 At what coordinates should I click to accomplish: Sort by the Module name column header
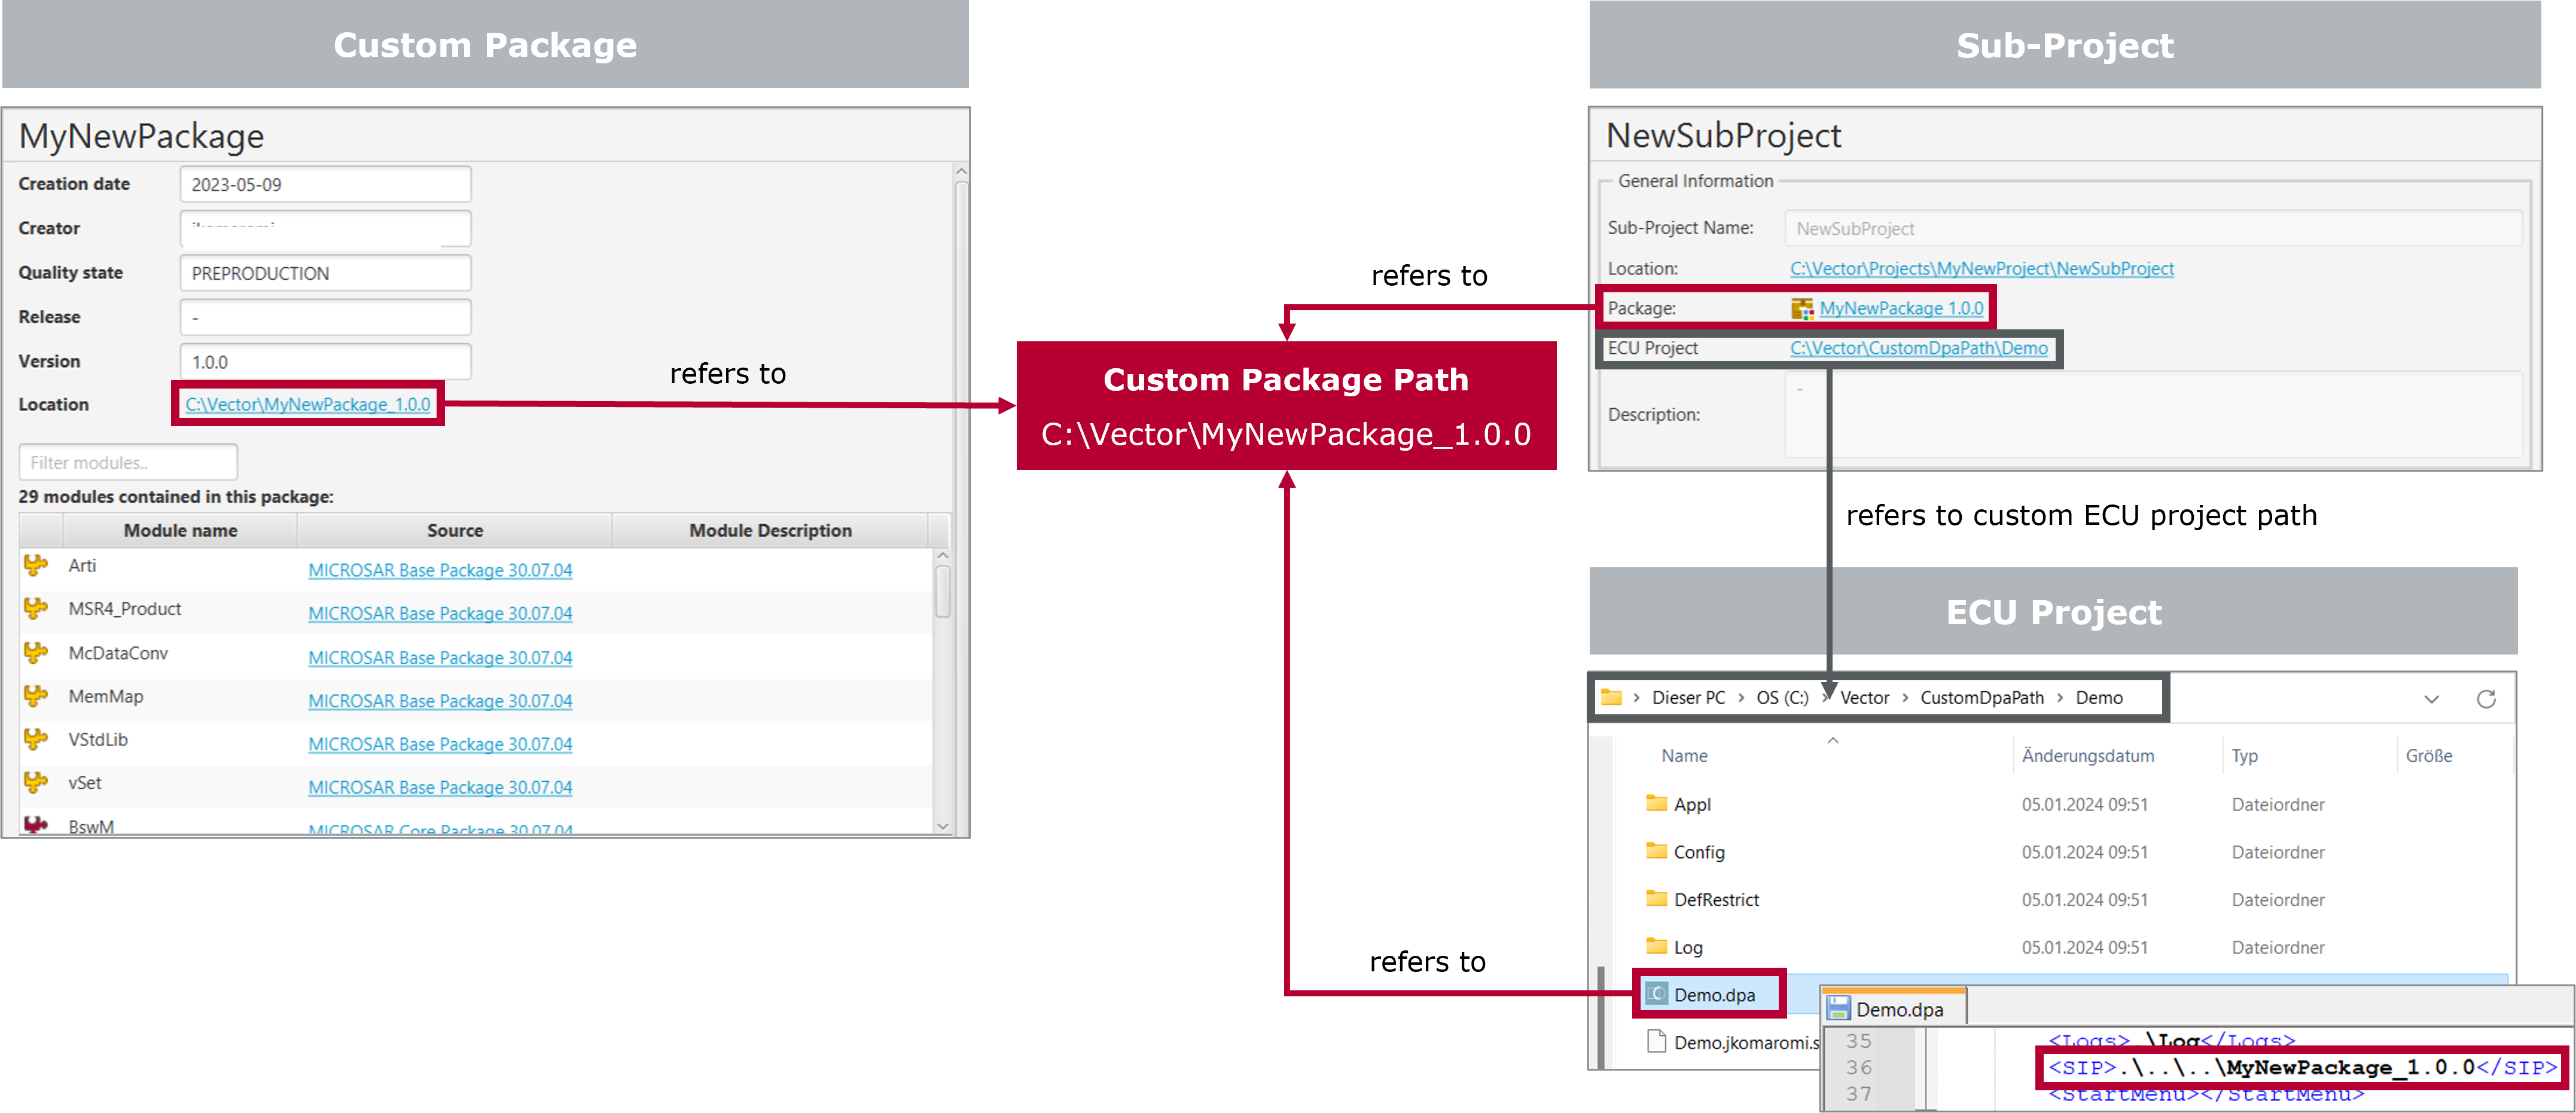(180, 531)
